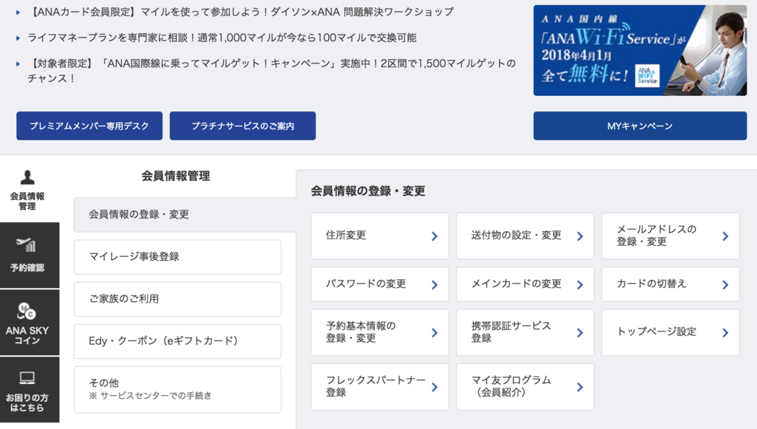Click the arrow next to カードの切替え
The image size is (757, 429).
pos(725,285)
